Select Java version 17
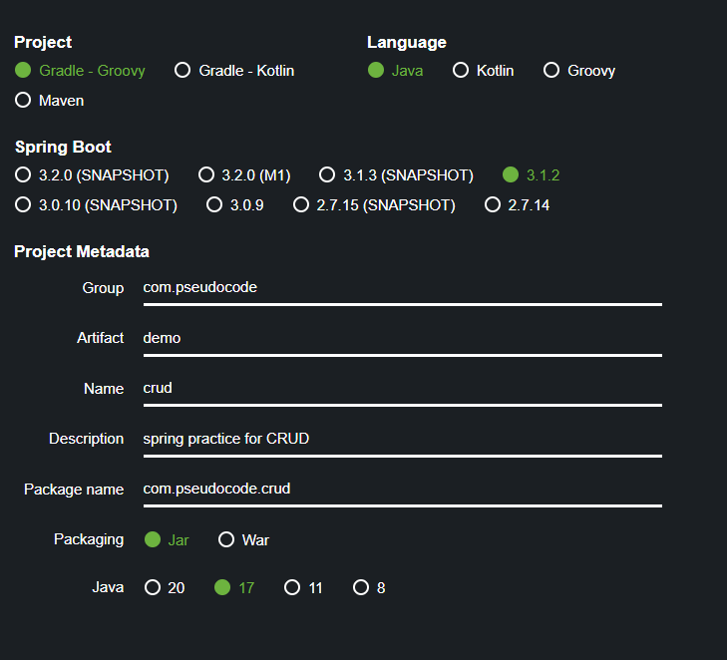The image size is (727, 660). pyautogui.click(x=234, y=587)
